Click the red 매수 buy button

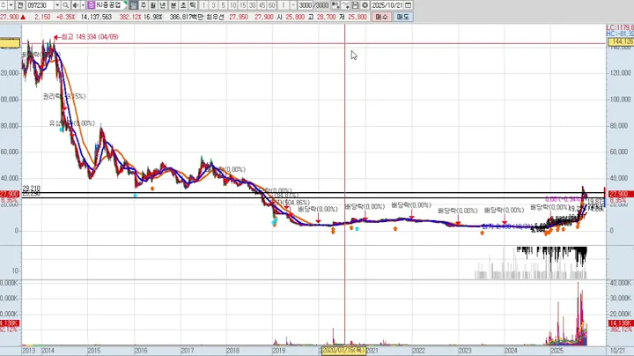click(x=381, y=17)
